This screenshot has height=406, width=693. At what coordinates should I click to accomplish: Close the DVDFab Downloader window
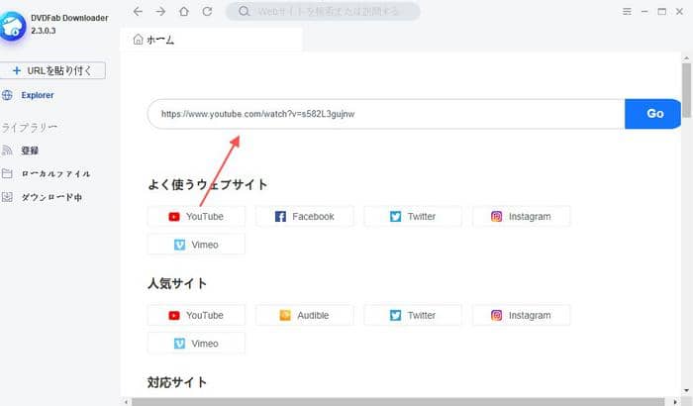[x=679, y=12]
